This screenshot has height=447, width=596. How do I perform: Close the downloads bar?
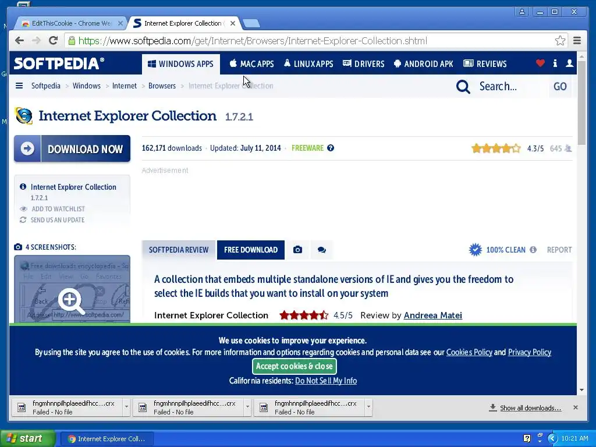(576, 407)
